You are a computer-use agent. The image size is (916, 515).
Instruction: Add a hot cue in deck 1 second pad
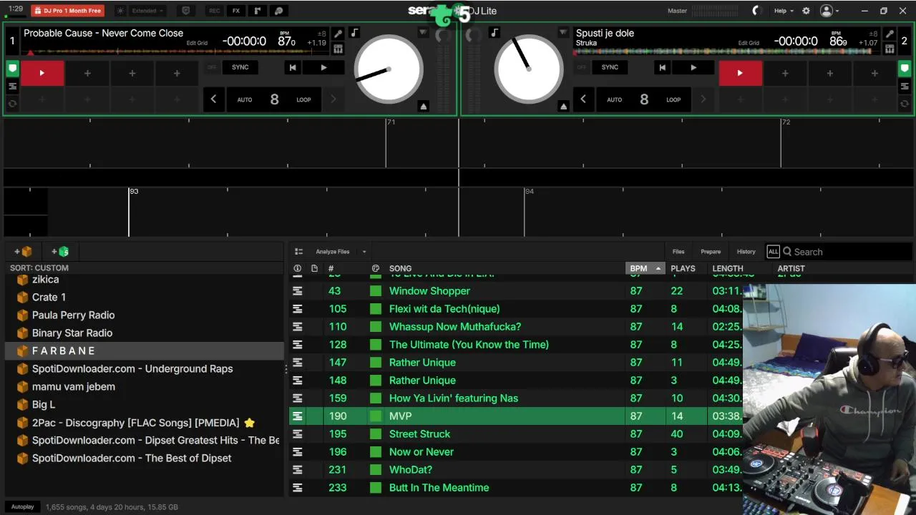coord(87,73)
